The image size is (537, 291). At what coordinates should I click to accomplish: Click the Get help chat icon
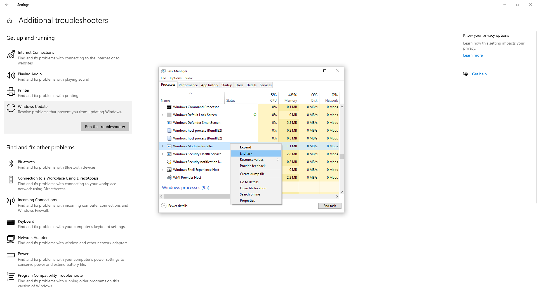(x=465, y=74)
